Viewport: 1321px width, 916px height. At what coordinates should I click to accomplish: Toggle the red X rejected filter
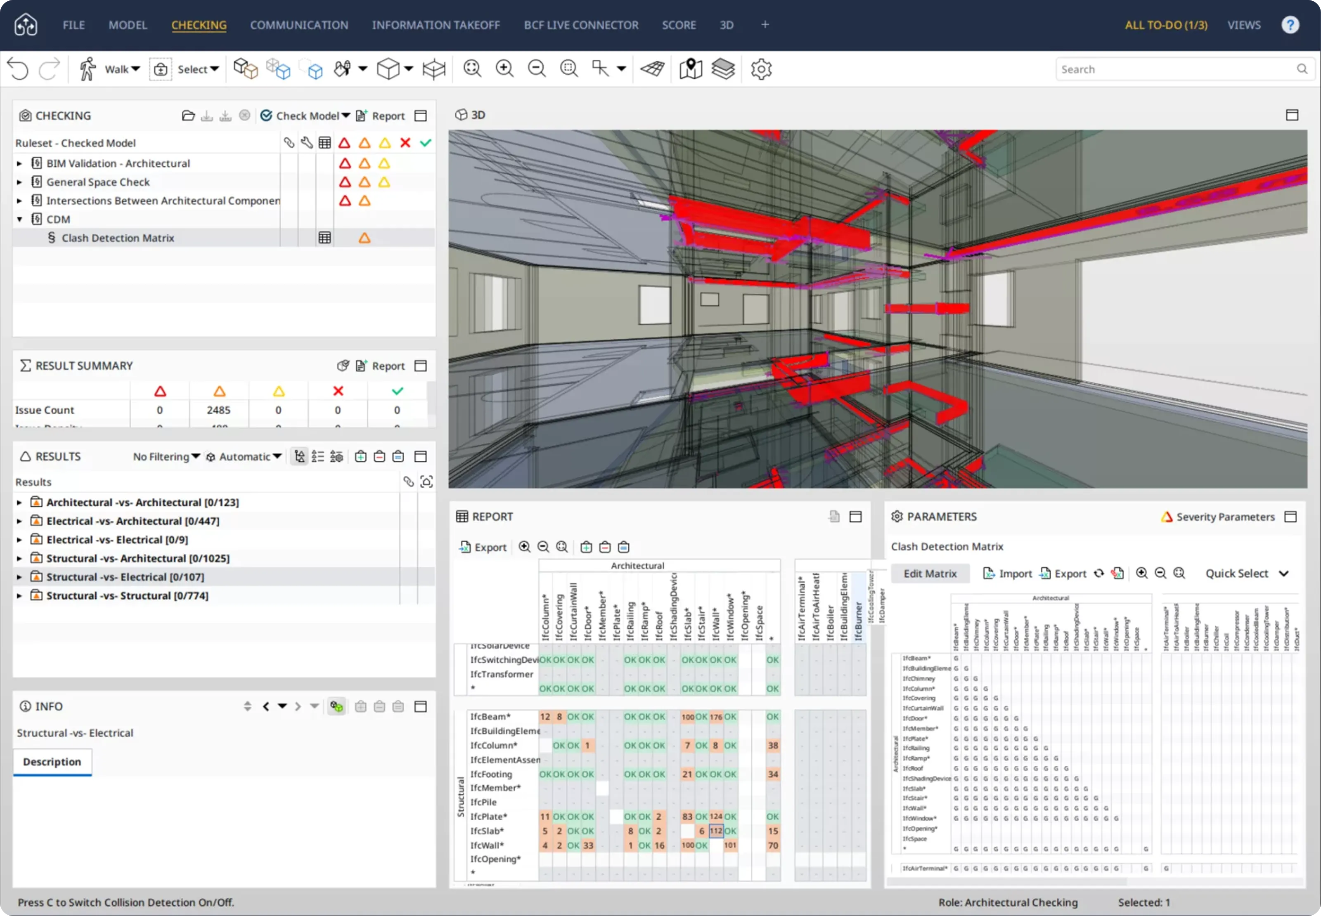pos(405,143)
